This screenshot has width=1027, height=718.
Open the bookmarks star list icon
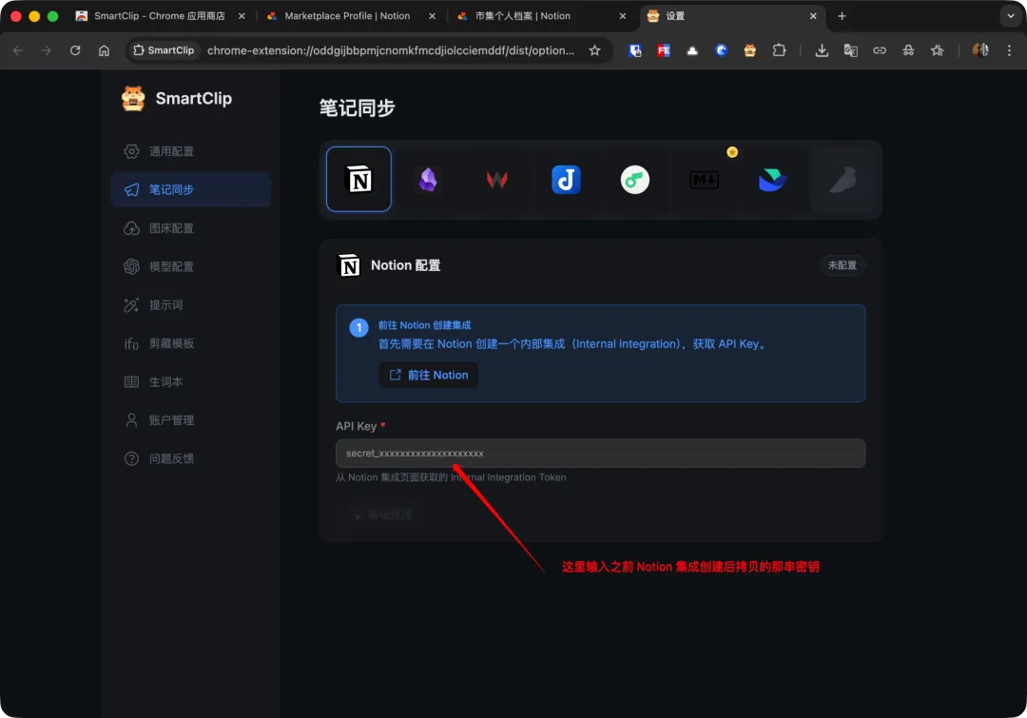937,50
